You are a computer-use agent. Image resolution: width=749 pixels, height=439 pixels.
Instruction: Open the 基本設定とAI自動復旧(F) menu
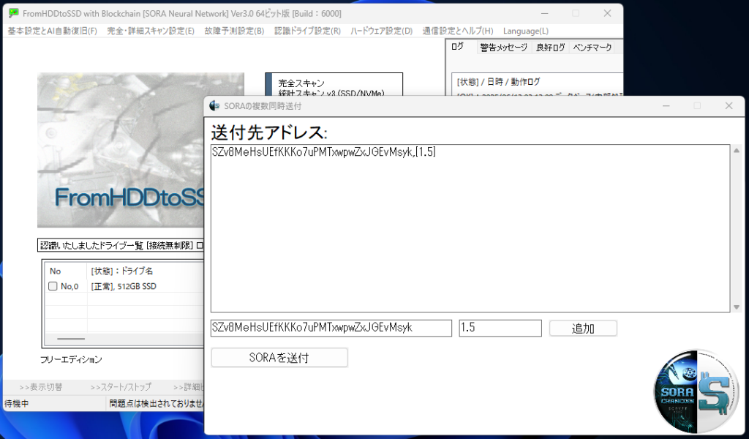click(x=53, y=31)
